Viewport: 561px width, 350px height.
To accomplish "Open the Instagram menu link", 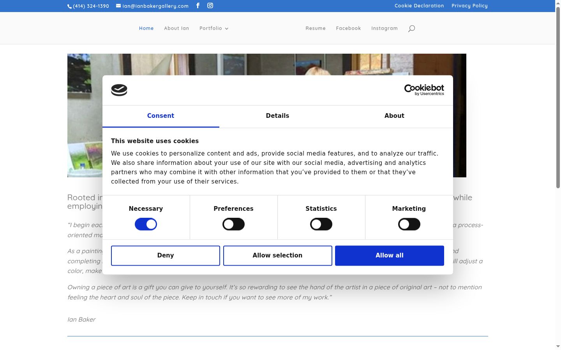I will pos(385,28).
